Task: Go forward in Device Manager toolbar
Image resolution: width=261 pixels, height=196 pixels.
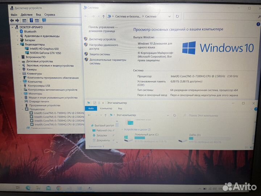Action: (17, 20)
